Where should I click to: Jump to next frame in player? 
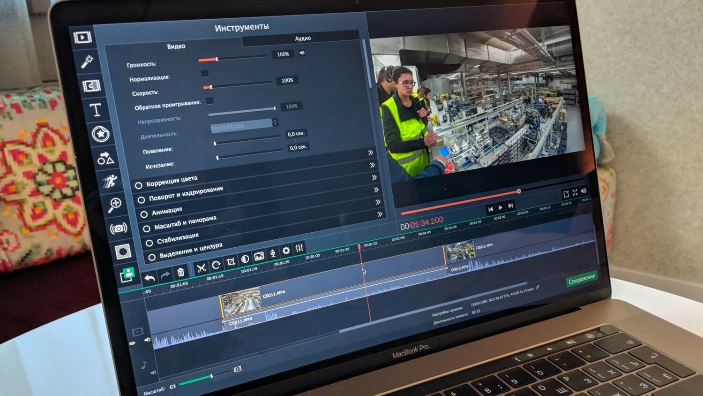coord(510,206)
